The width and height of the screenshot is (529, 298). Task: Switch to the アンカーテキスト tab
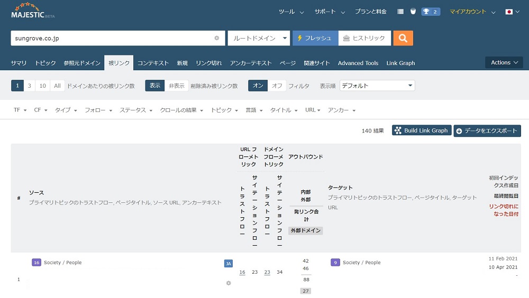click(251, 63)
